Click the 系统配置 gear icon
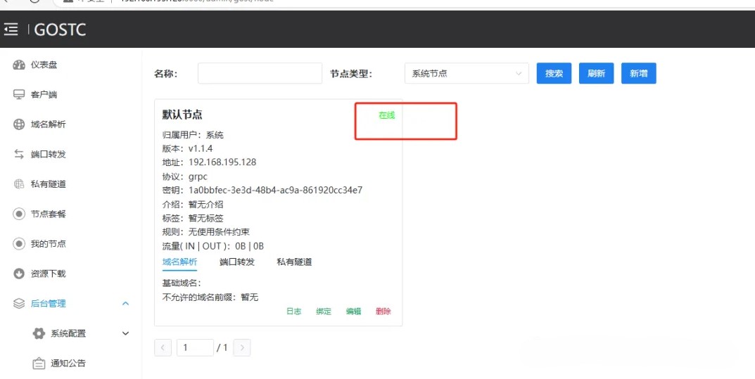 39,333
